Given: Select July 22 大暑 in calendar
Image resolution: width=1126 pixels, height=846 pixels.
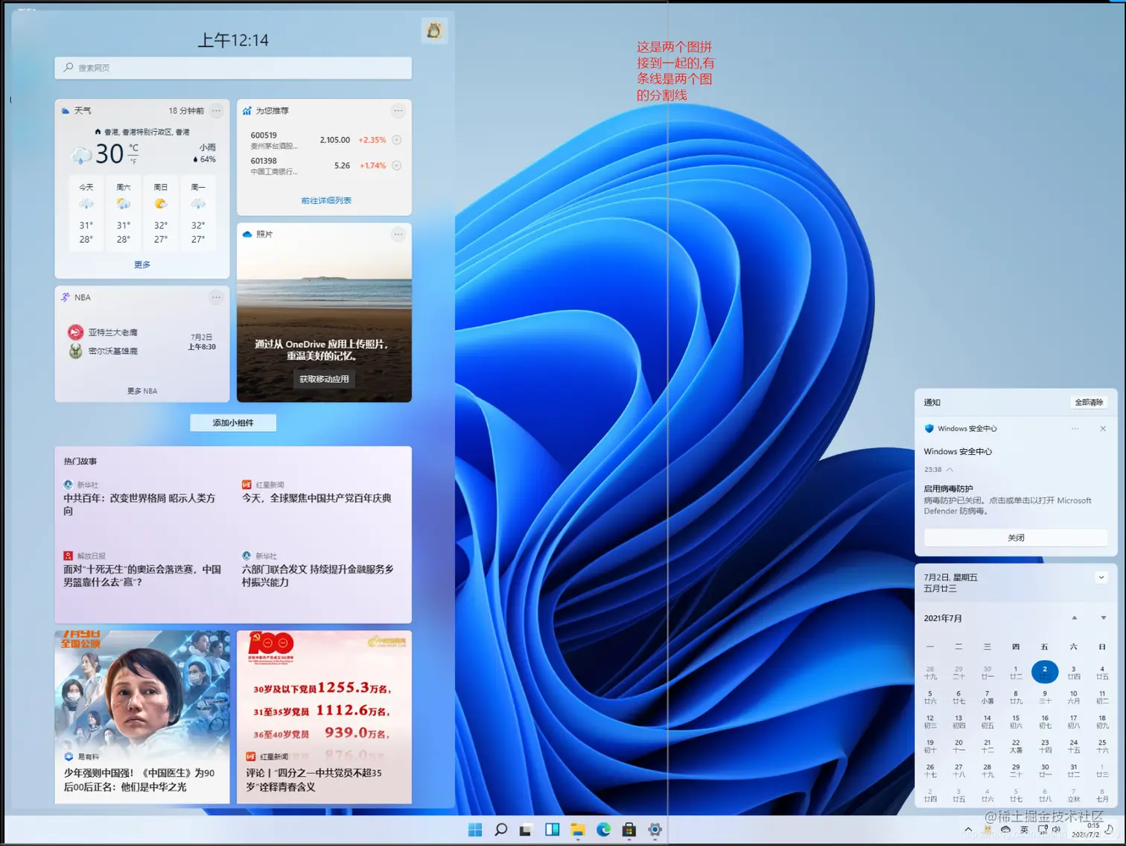Looking at the screenshot, I should click(x=1016, y=746).
